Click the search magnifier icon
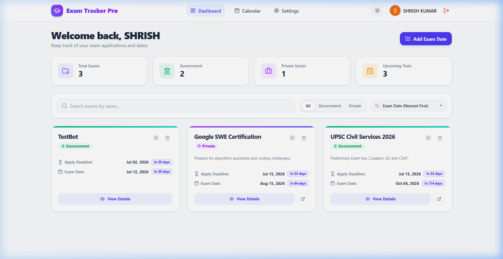The height and width of the screenshot is (259, 503). tap(64, 106)
